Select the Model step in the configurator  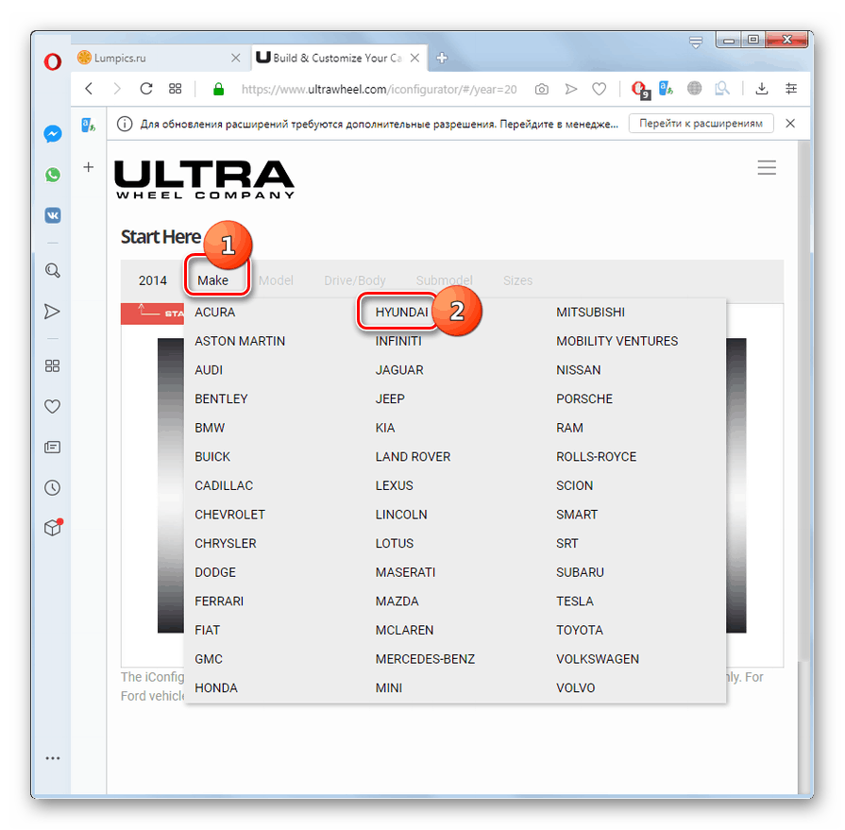pos(276,279)
